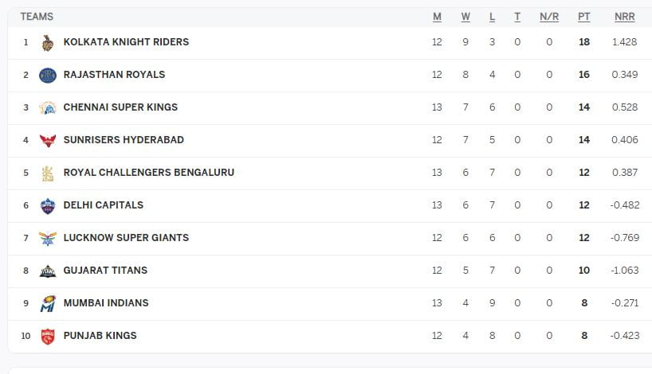Viewport: 652px width, 374px height.
Task: Click the Sunrisers Hyderabad logo
Action: pos(48,140)
